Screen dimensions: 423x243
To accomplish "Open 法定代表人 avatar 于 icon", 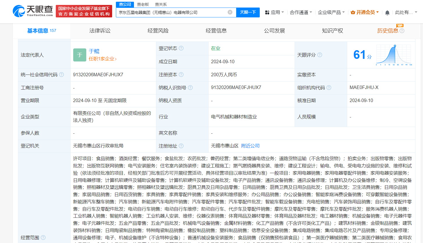I will (x=80, y=55).
